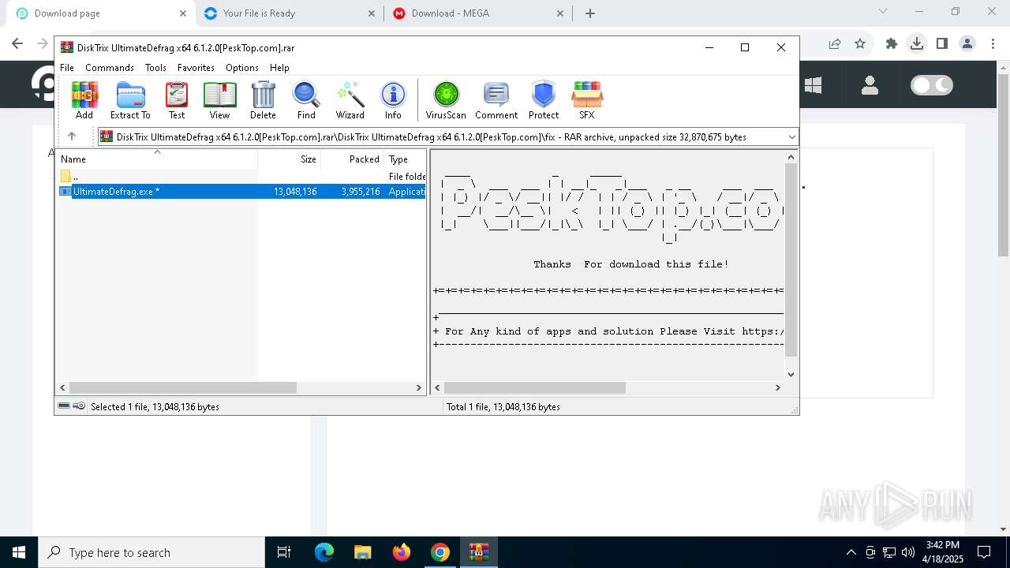The width and height of the screenshot is (1010, 568).
Task: Expand the archive path dropdown
Action: tap(791, 137)
